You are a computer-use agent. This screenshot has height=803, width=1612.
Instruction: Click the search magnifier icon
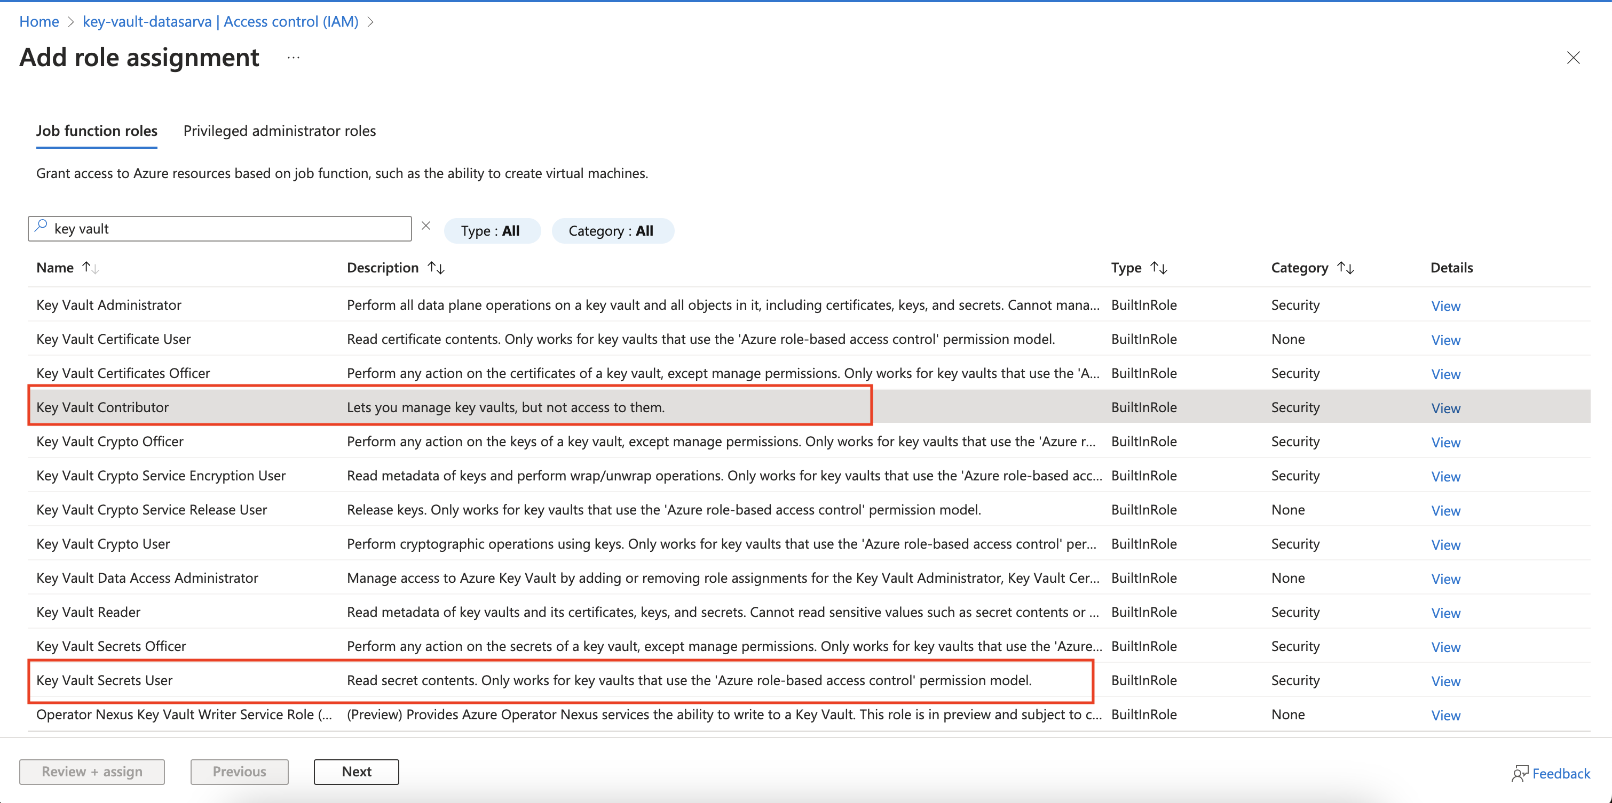pos(41,226)
